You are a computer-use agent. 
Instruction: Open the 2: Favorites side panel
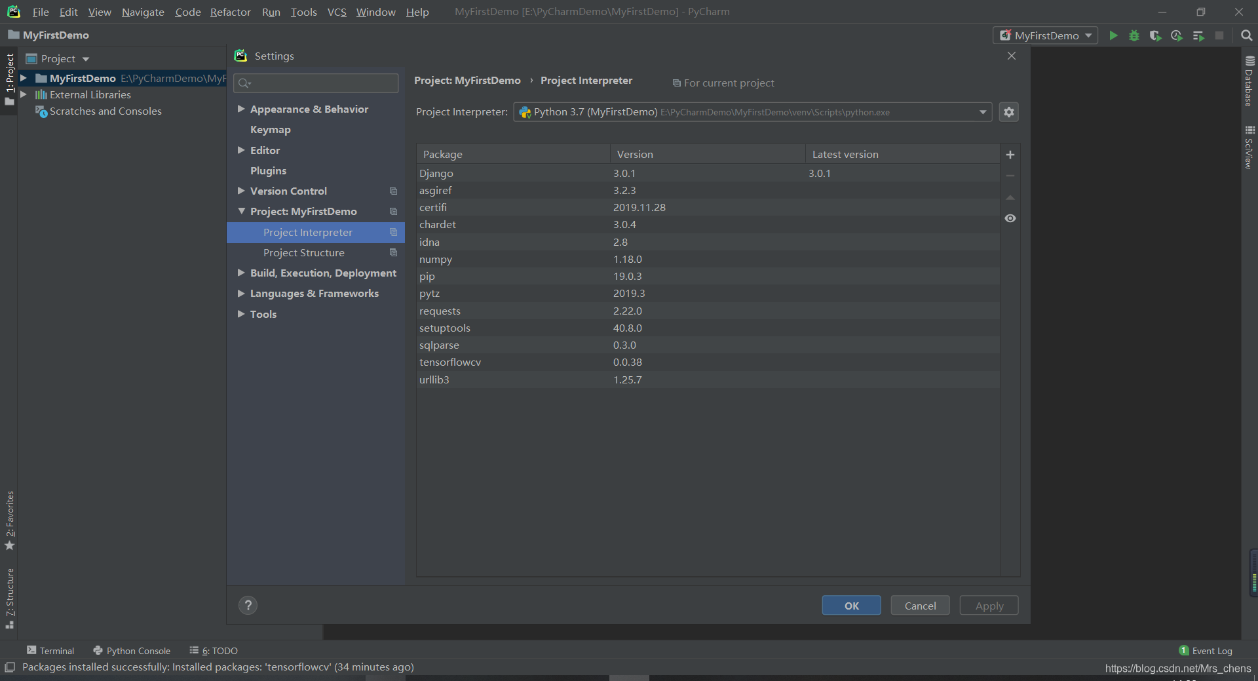[x=9, y=520]
